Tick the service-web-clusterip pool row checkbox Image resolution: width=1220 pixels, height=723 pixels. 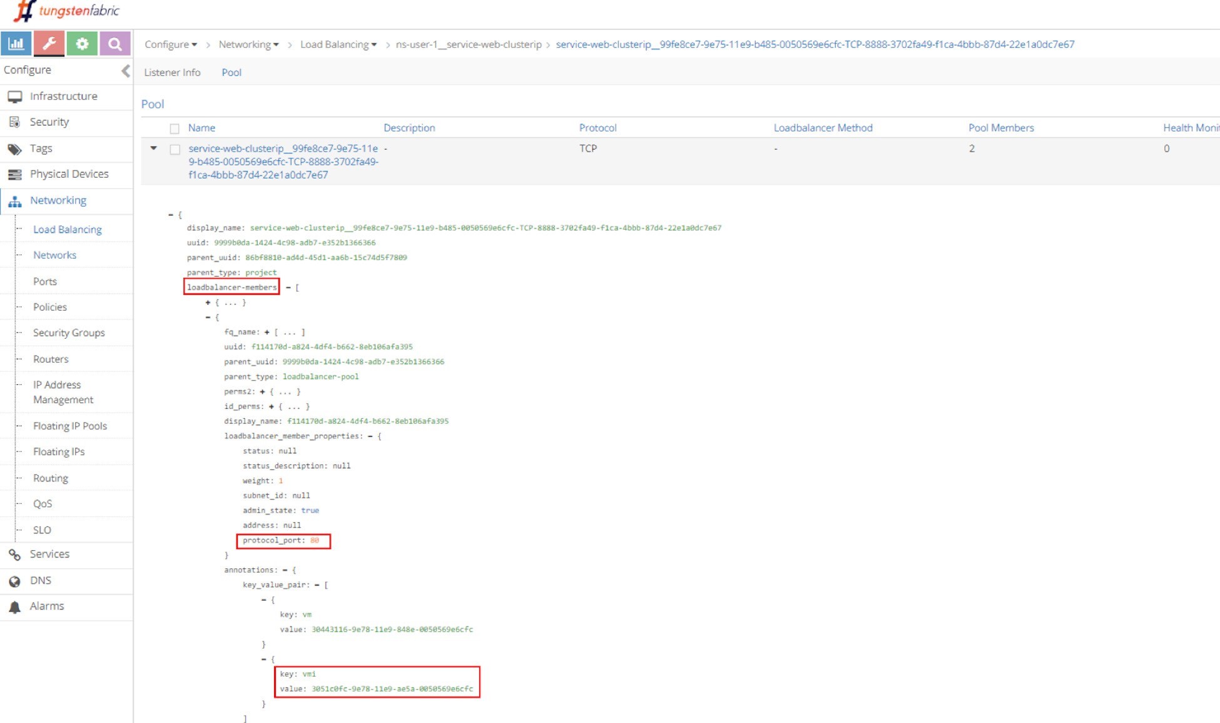pos(175,150)
